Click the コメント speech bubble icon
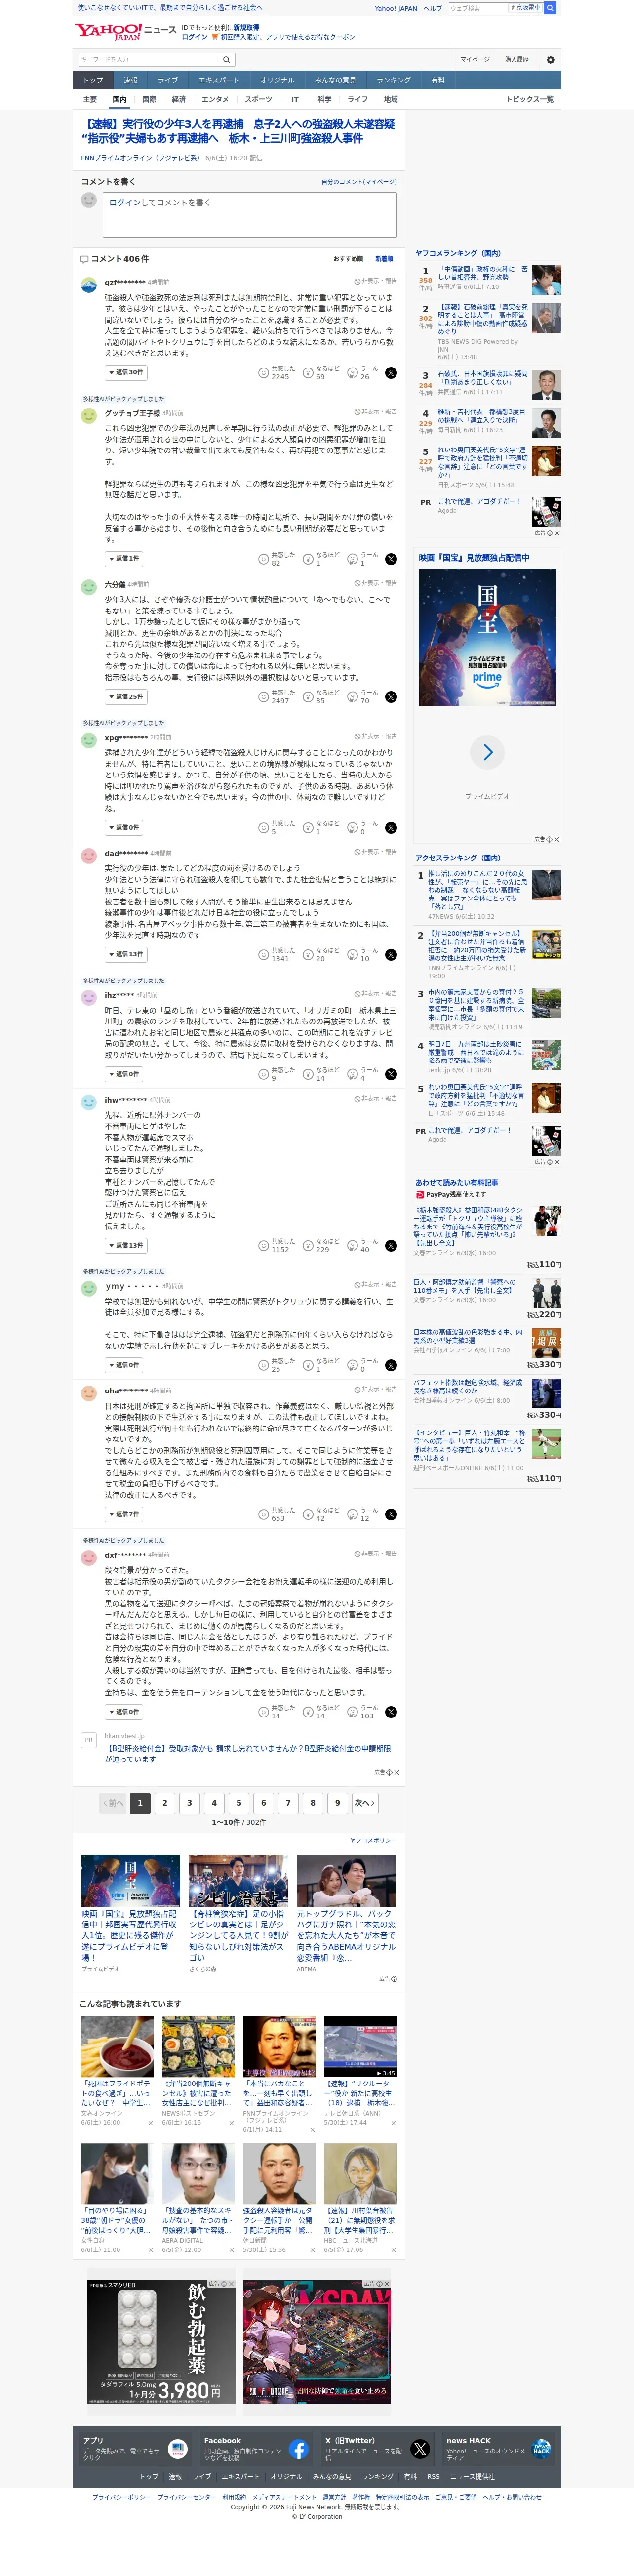The width and height of the screenshot is (634, 2576). (84, 259)
